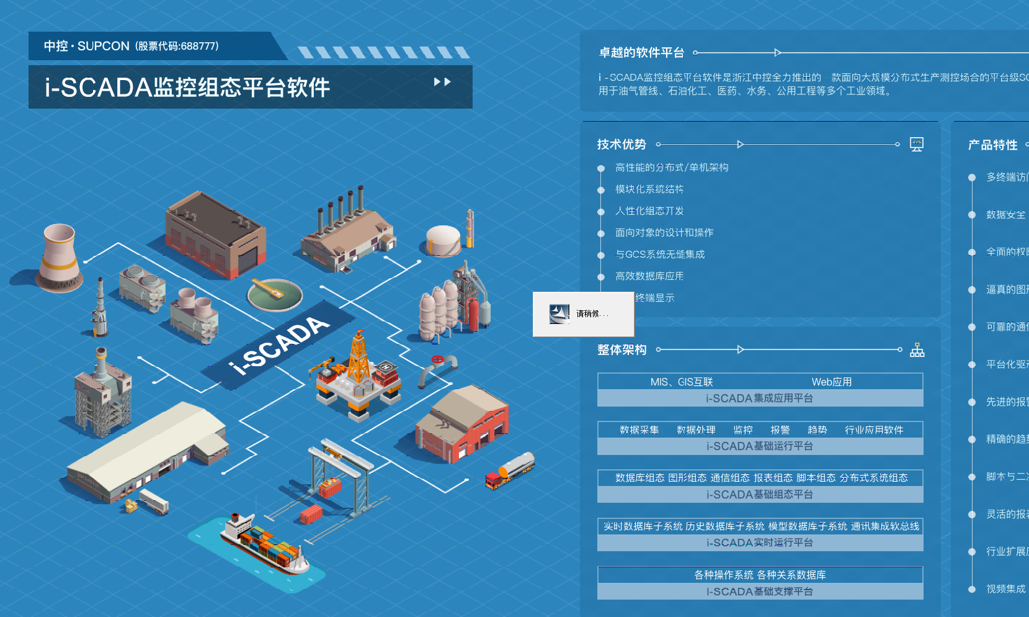Click 数据库组态 label

point(639,478)
